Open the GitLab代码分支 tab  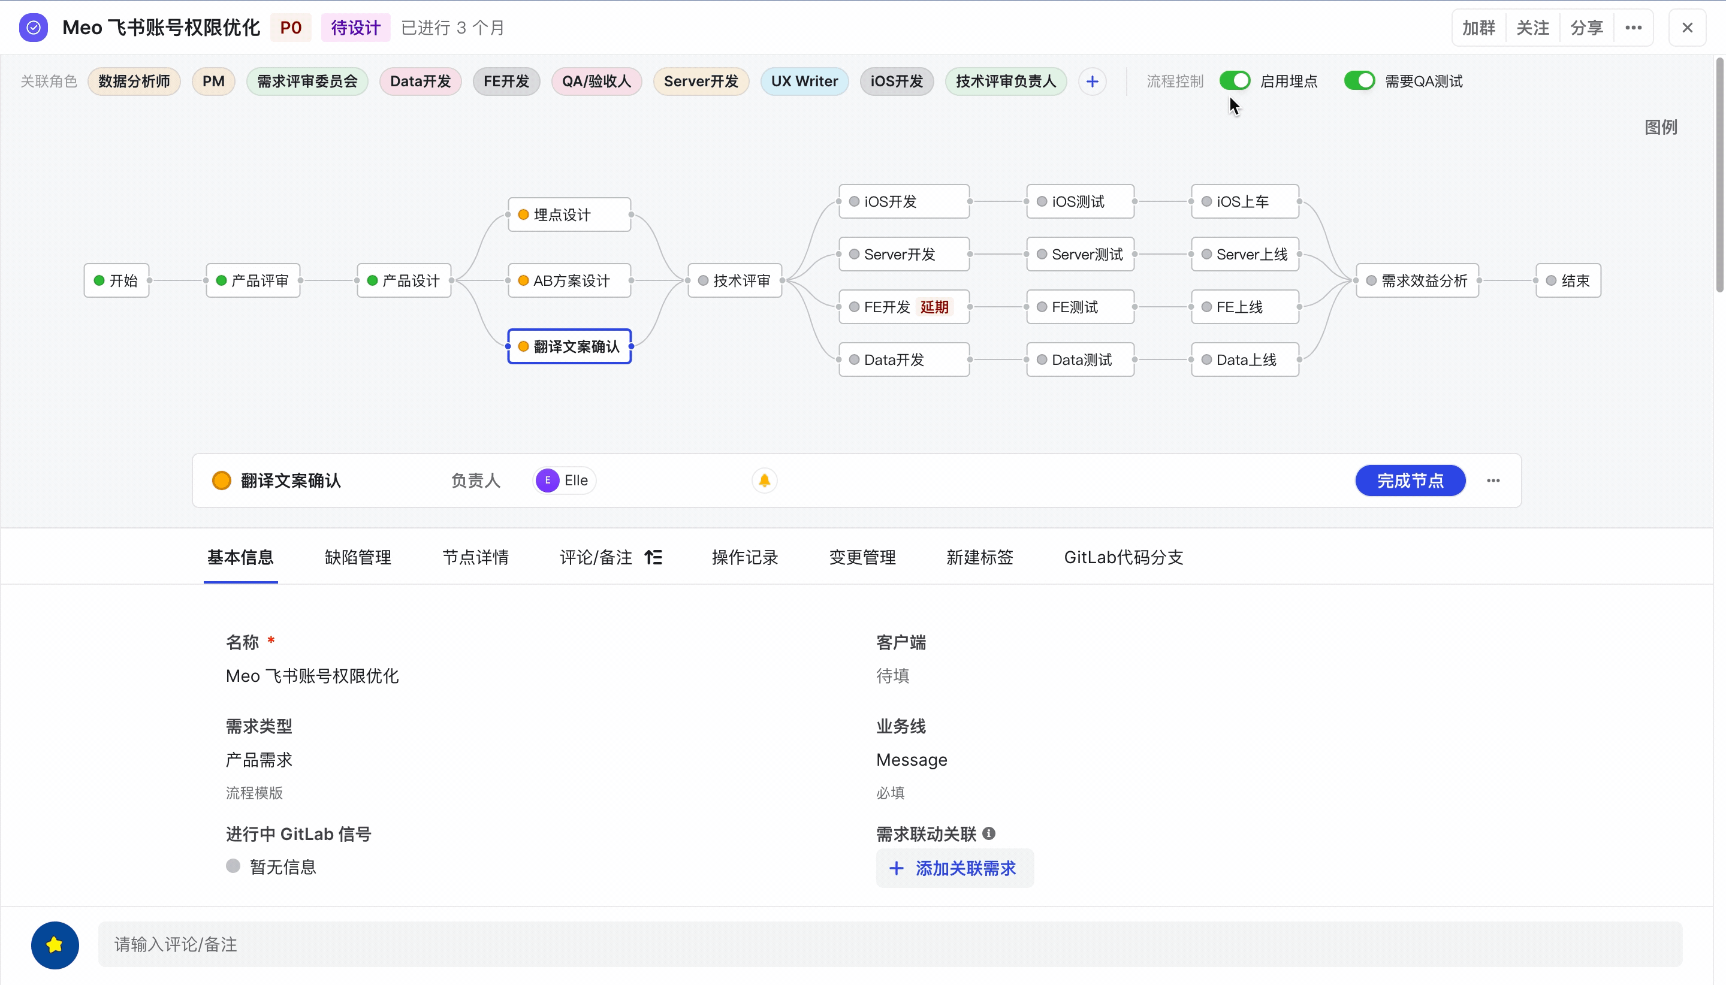(1123, 557)
